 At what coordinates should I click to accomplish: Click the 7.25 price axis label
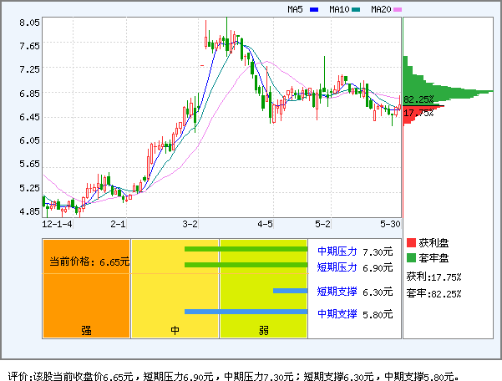(x=29, y=69)
